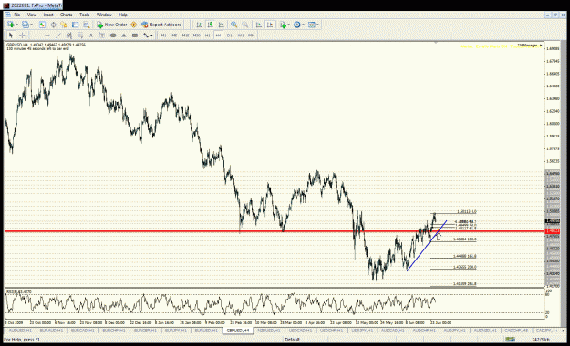The image size is (570, 346).
Task: Launch MetaEditor with the yellow diamond icon
Action: (134, 25)
